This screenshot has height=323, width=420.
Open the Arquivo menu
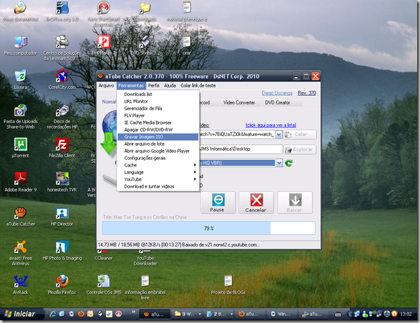tap(106, 85)
